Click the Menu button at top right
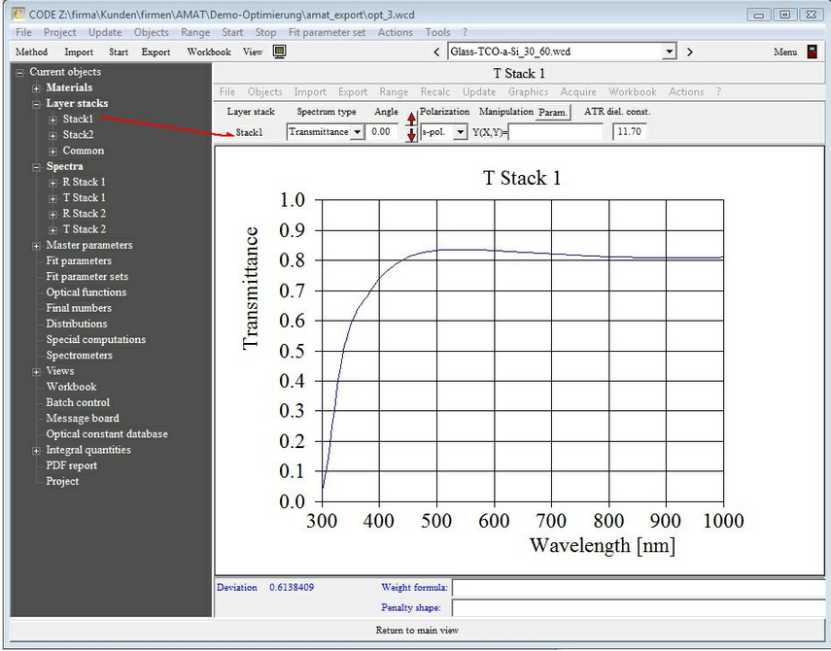The height and width of the screenshot is (651, 831). (x=785, y=51)
